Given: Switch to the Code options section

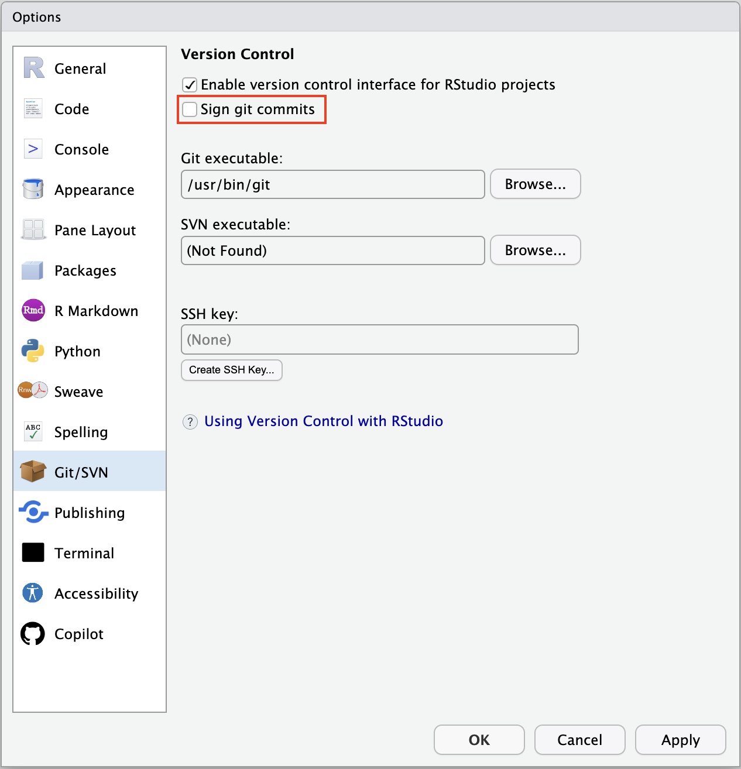Looking at the screenshot, I should (x=90, y=109).
